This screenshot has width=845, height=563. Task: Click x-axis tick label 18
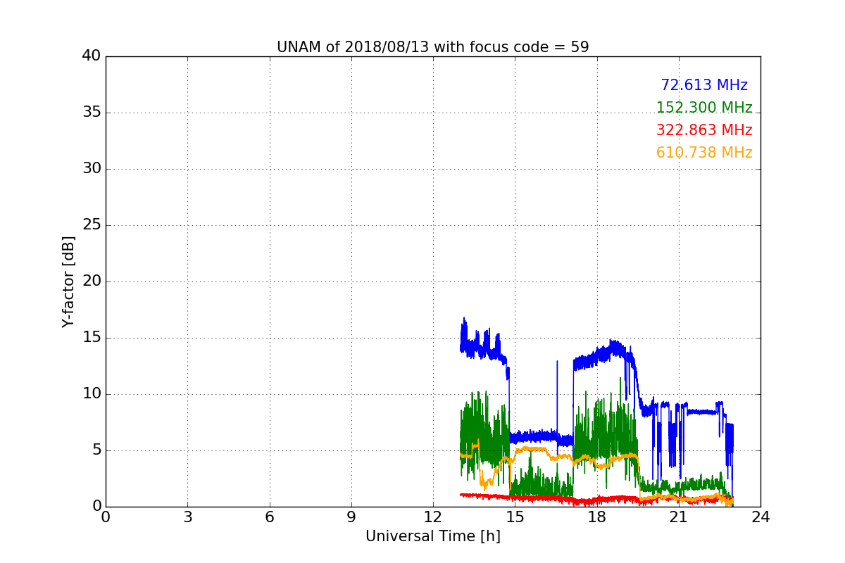(x=596, y=517)
